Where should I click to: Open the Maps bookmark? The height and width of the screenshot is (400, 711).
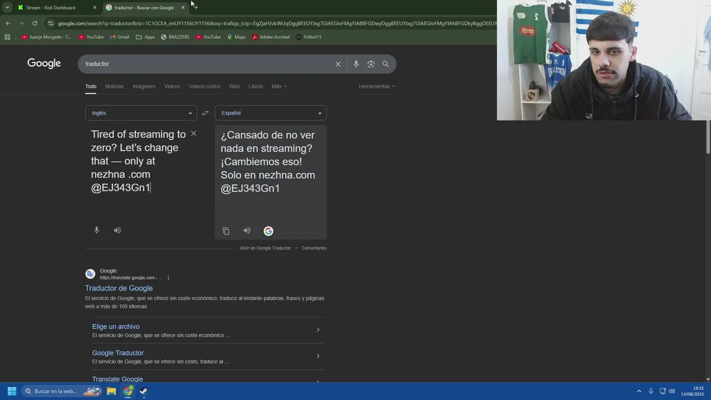point(236,37)
